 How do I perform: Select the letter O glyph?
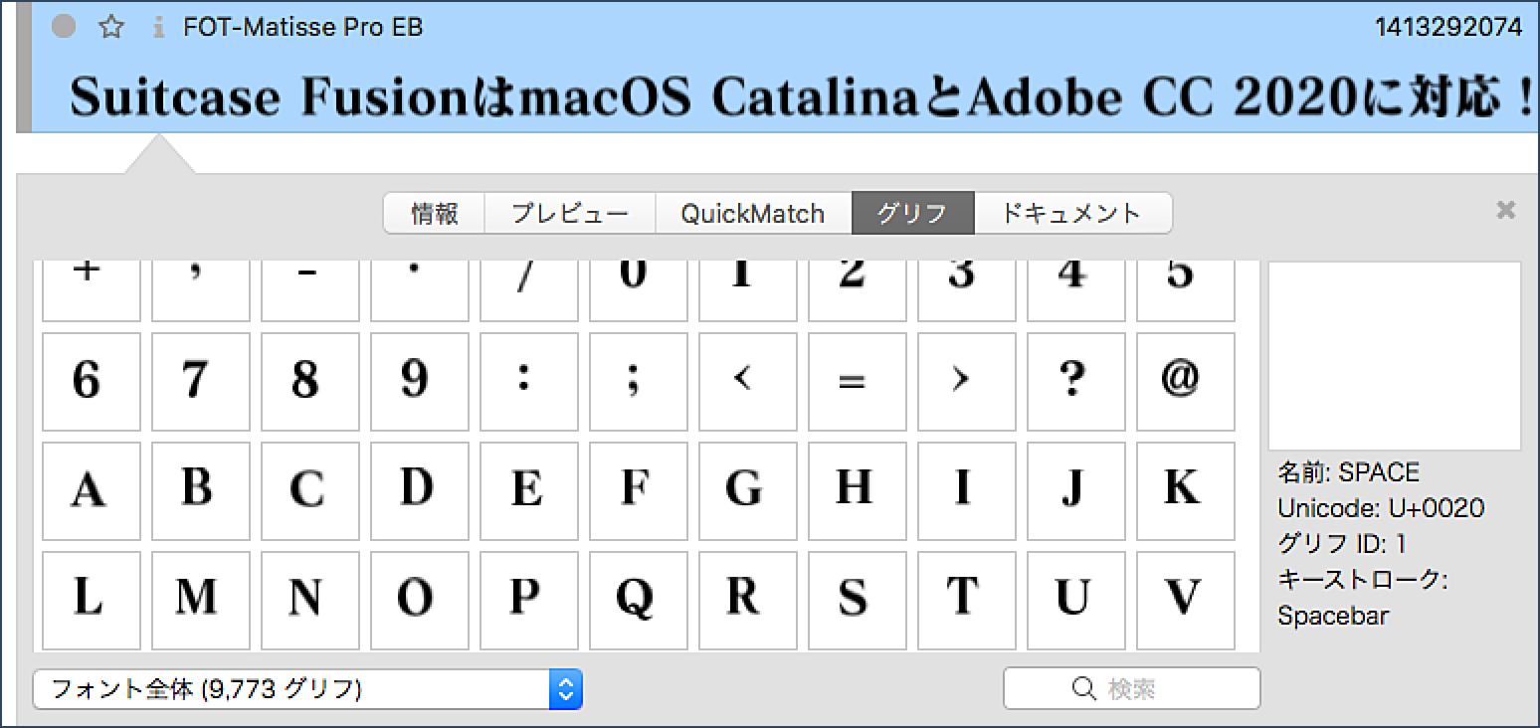point(420,601)
